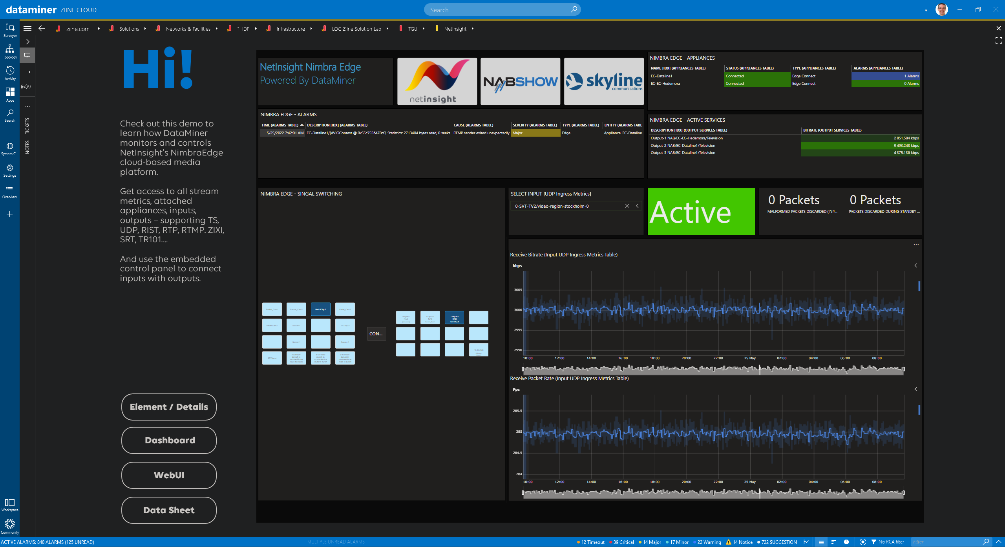Screen dimensions: 1005x547
Task: Click the Receive Bitrate chart range slider
Action: point(713,369)
